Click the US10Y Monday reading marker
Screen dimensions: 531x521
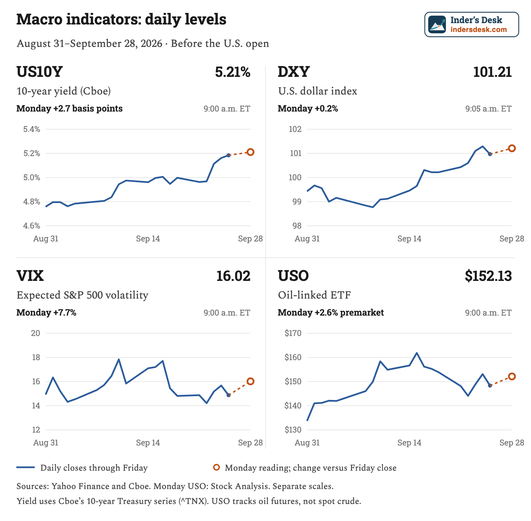click(251, 152)
